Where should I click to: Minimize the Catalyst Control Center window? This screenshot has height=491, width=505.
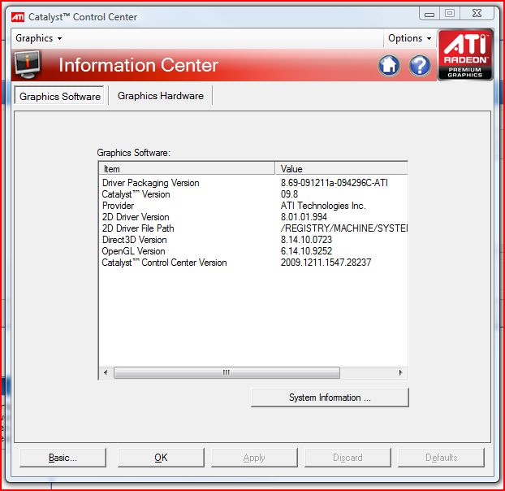pyautogui.click(x=429, y=14)
